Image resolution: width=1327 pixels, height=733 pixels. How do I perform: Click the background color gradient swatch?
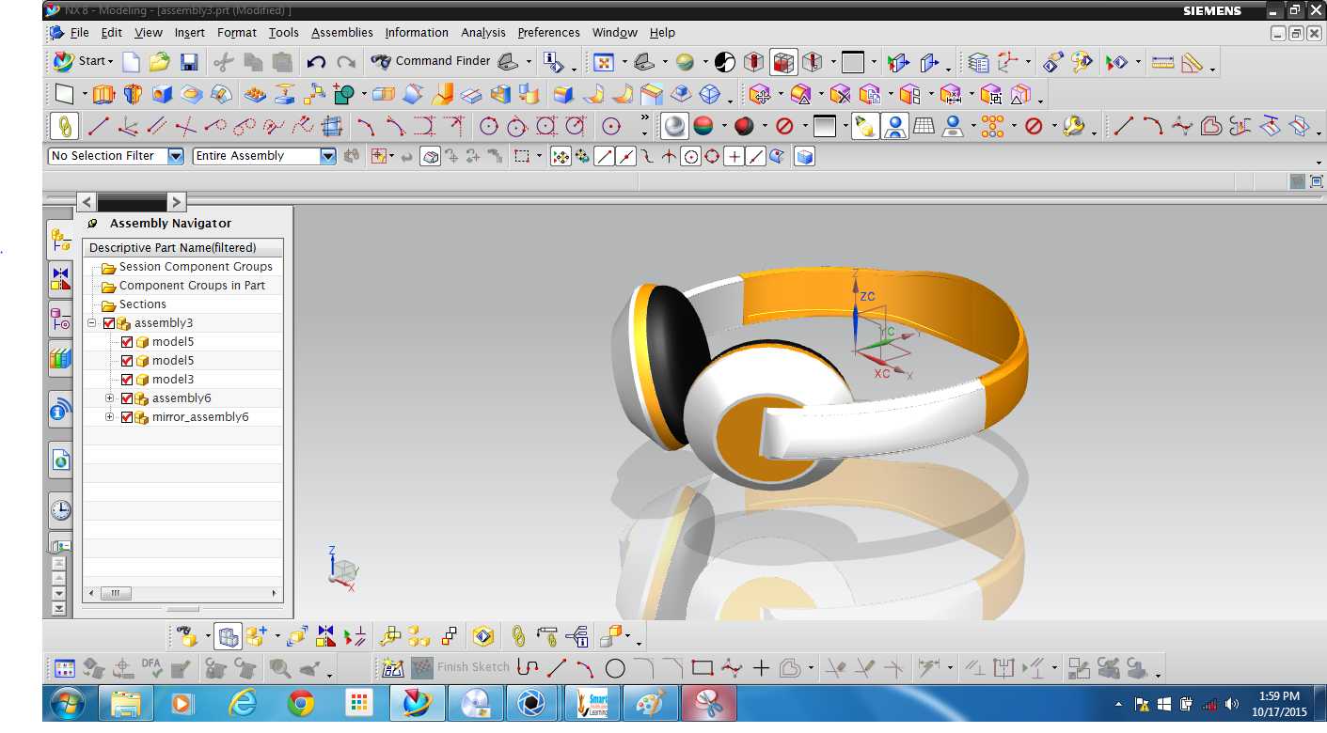click(825, 126)
